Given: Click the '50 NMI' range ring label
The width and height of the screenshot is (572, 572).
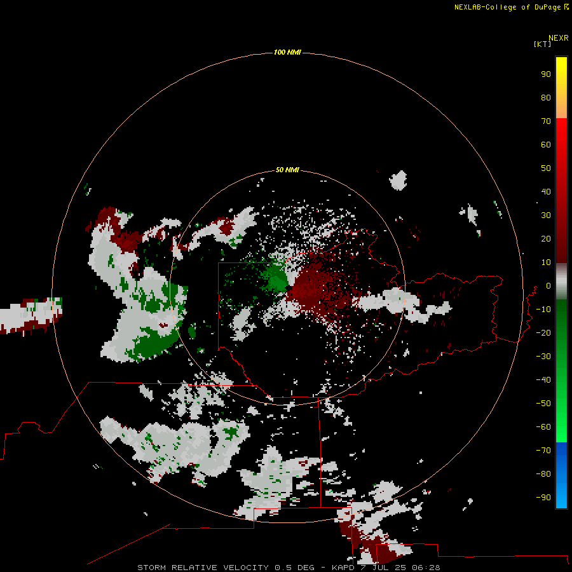Looking at the screenshot, I should pos(287,170).
